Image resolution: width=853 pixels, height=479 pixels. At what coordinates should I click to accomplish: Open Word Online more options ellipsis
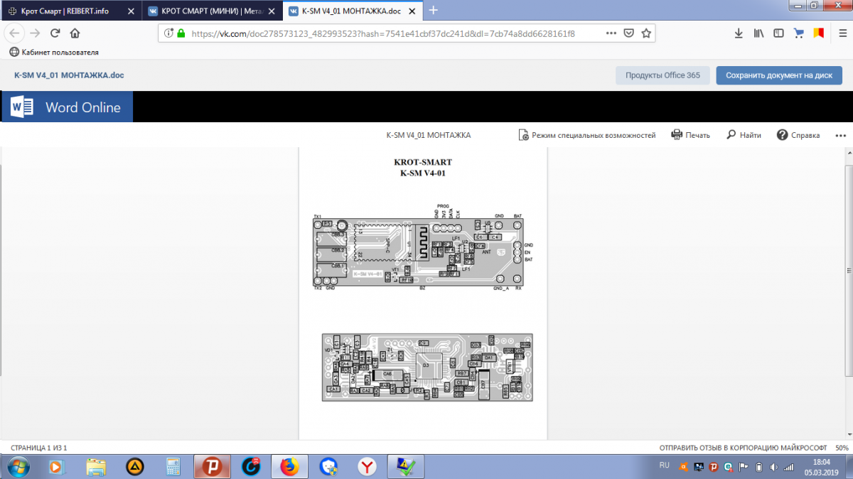841,135
